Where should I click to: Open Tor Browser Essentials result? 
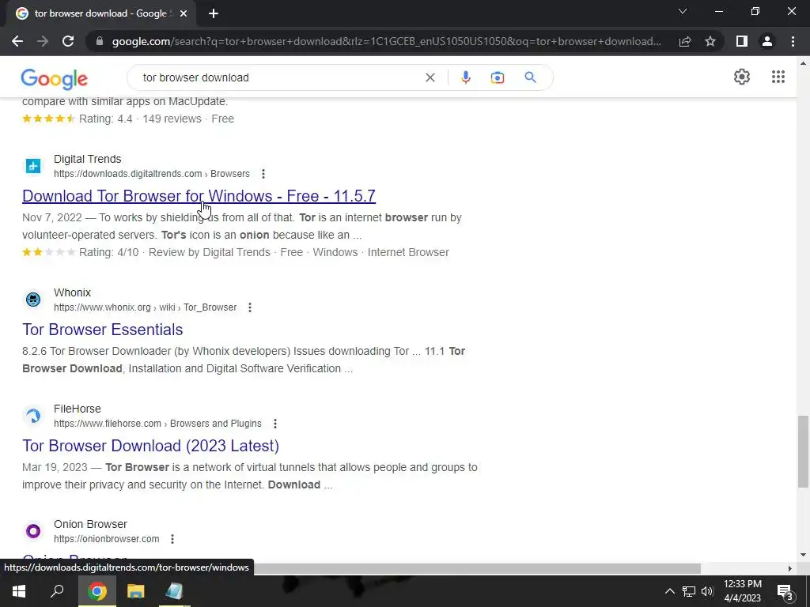point(102,330)
